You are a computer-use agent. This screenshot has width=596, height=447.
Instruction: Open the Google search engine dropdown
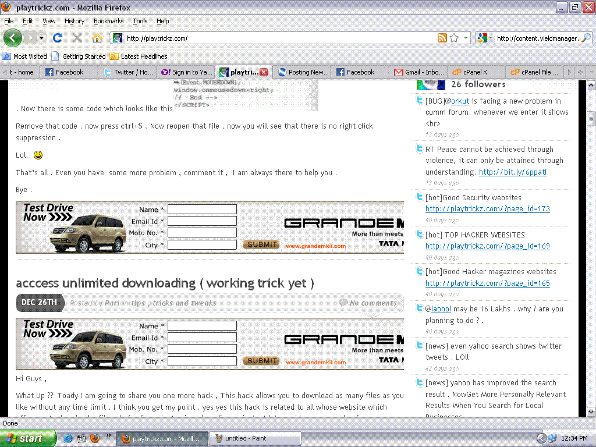point(485,38)
